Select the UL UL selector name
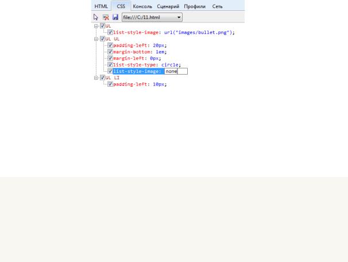Screen dimensions: 348x262 point(113,39)
